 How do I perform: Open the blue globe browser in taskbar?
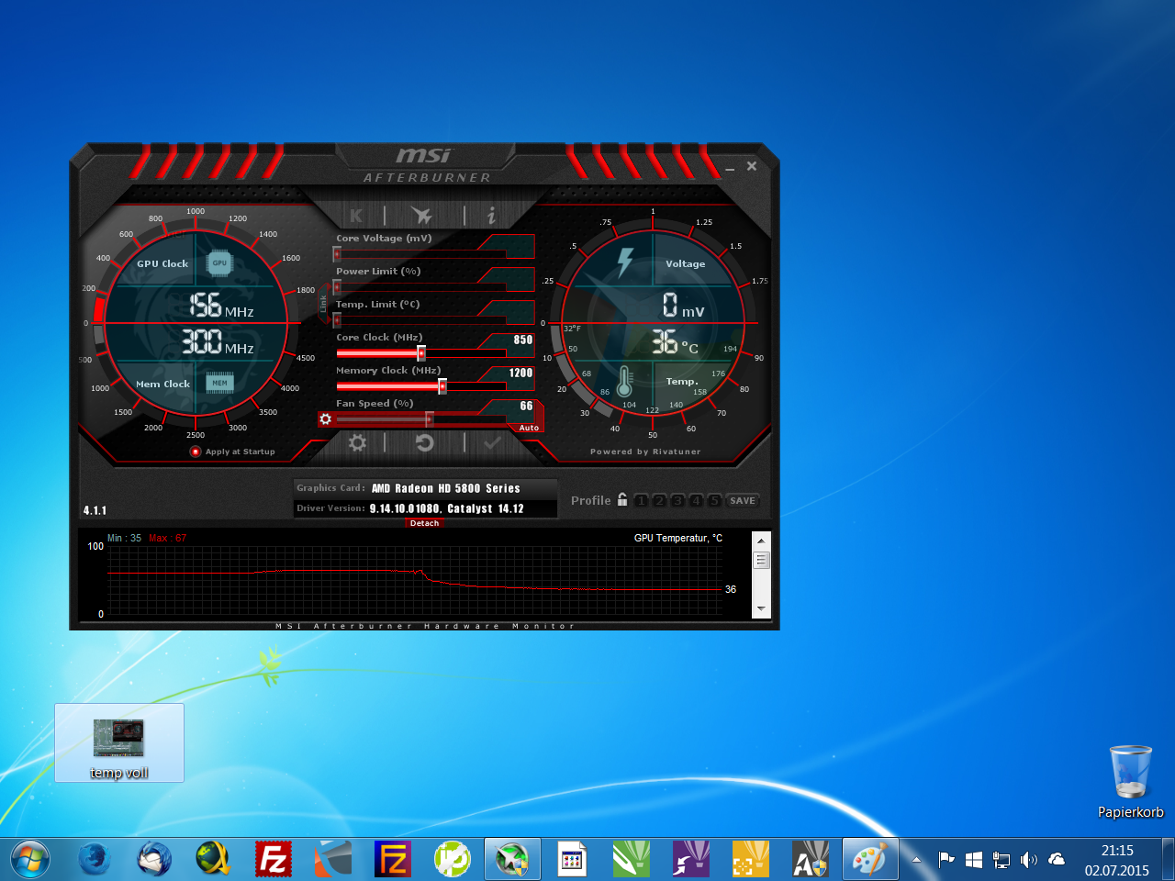[94, 860]
